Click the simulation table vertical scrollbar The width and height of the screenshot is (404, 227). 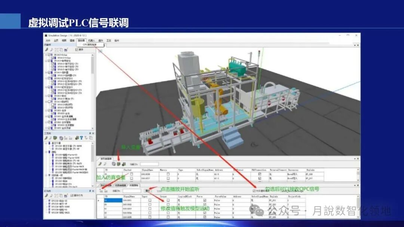click(x=358, y=207)
